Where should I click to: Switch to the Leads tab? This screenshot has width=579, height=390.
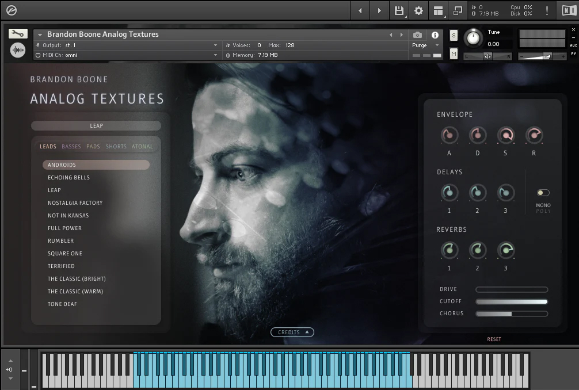tap(48, 147)
